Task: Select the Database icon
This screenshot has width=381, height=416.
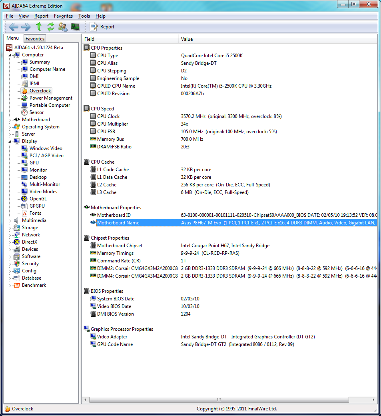Action: point(17,278)
